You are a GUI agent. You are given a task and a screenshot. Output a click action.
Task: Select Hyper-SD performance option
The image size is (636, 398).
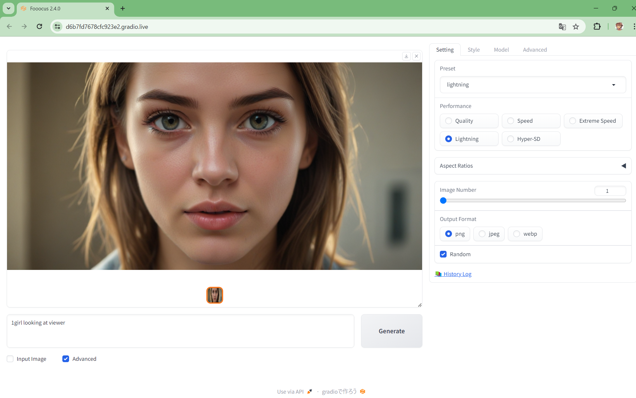[x=531, y=139]
